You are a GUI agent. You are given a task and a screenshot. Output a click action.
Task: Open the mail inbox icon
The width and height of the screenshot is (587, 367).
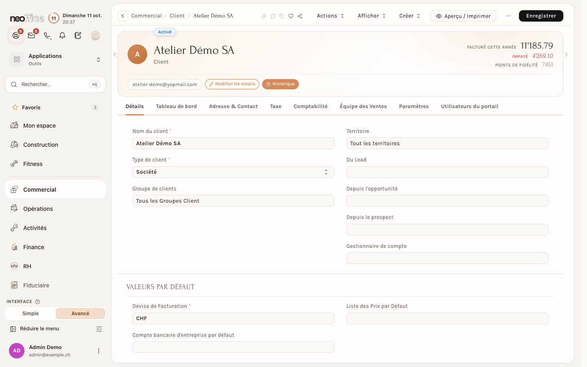click(31, 35)
